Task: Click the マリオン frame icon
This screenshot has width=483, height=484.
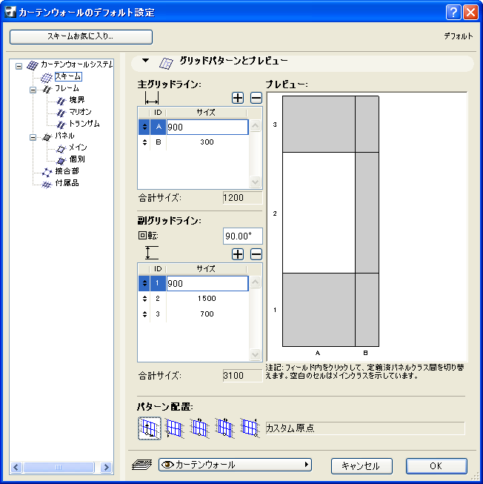Action: pyautogui.click(x=61, y=113)
